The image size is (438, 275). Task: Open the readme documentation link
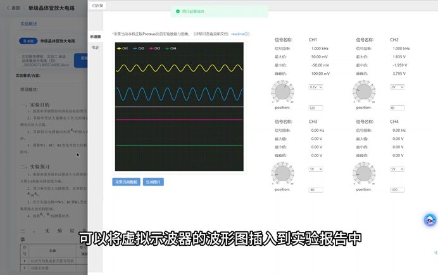point(238,34)
